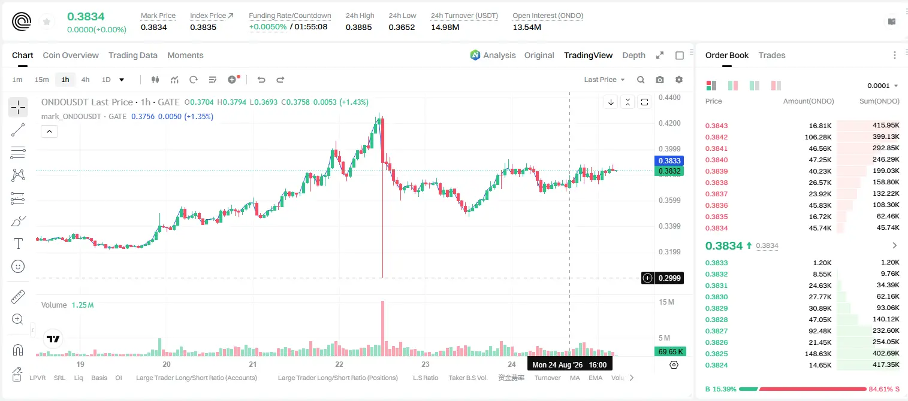The width and height of the screenshot is (908, 401).
Task: Select the text annotation tool
Action: tap(18, 244)
